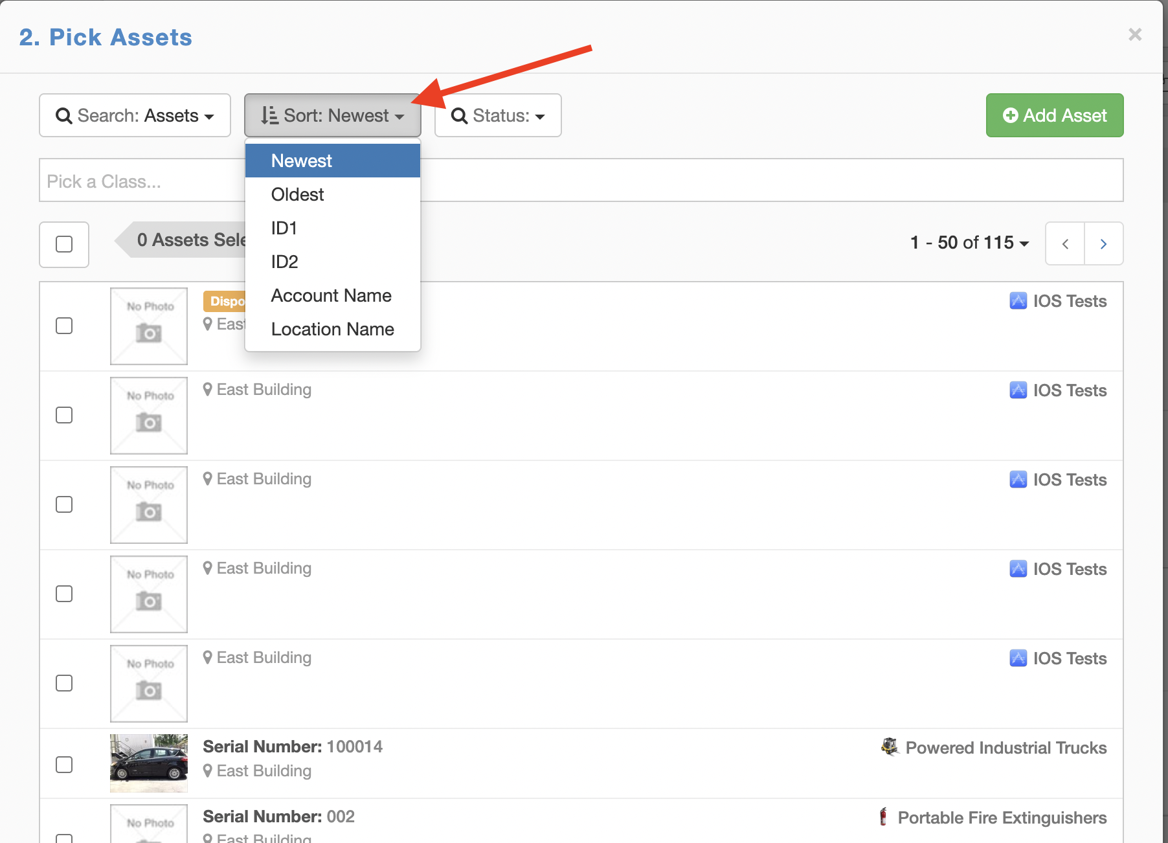Click East Building under Serial Number 100014
This screenshot has height=843, width=1168.
[x=264, y=770]
